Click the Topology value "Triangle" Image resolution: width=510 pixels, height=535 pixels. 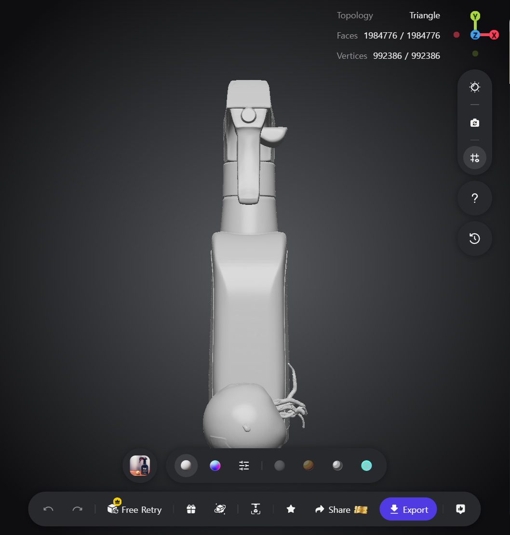(425, 15)
